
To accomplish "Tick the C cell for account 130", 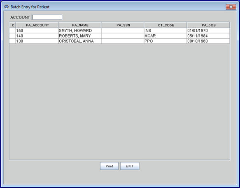I will click(x=12, y=41).
